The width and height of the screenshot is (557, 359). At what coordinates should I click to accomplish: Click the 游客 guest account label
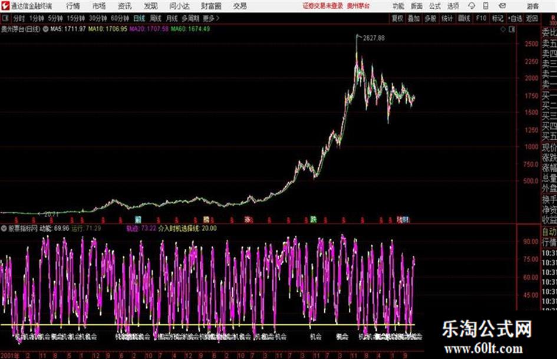point(532,6)
